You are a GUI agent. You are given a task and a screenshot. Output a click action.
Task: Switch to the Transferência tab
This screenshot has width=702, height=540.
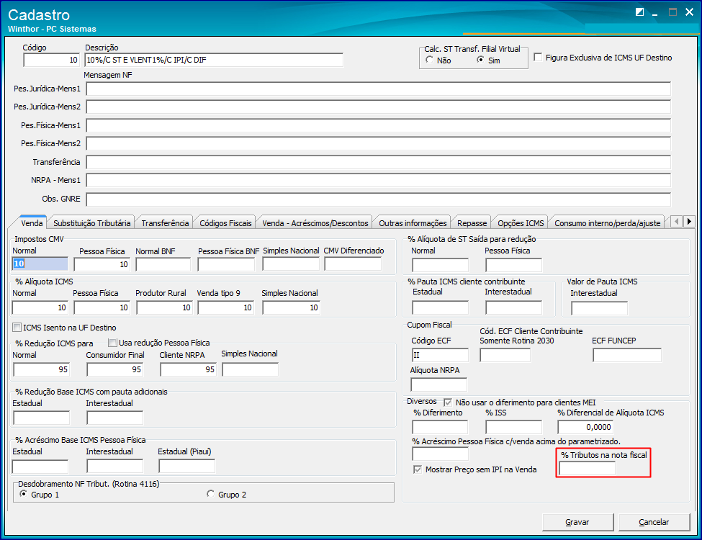tap(165, 223)
